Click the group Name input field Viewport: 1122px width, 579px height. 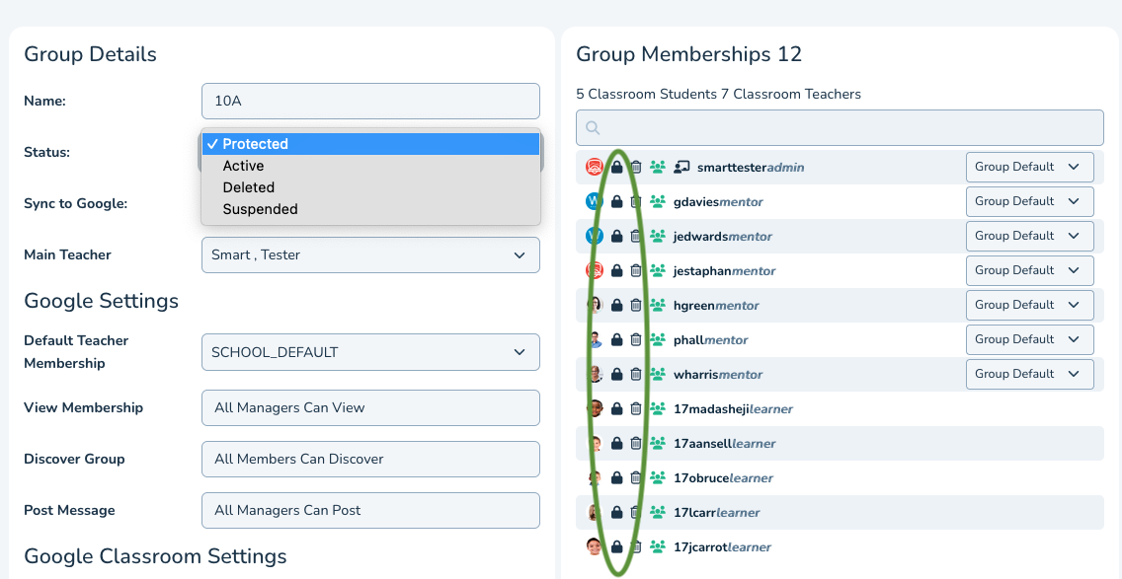click(370, 101)
